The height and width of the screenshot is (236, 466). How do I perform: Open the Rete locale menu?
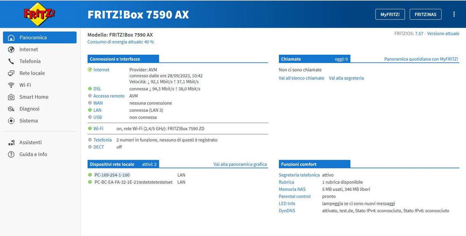[40, 73]
